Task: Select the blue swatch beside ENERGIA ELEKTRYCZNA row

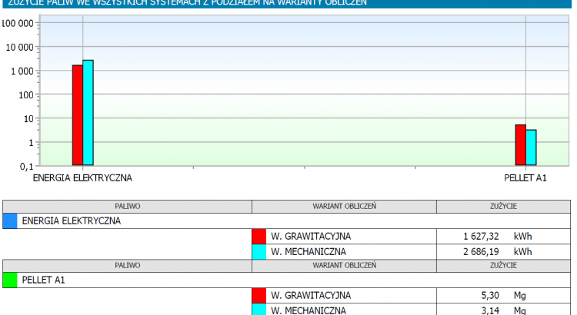Action: pos(10,221)
